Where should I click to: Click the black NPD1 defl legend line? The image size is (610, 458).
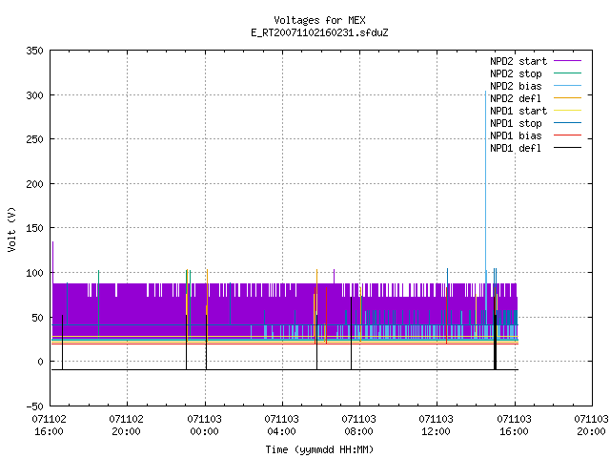click(x=567, y=148)
